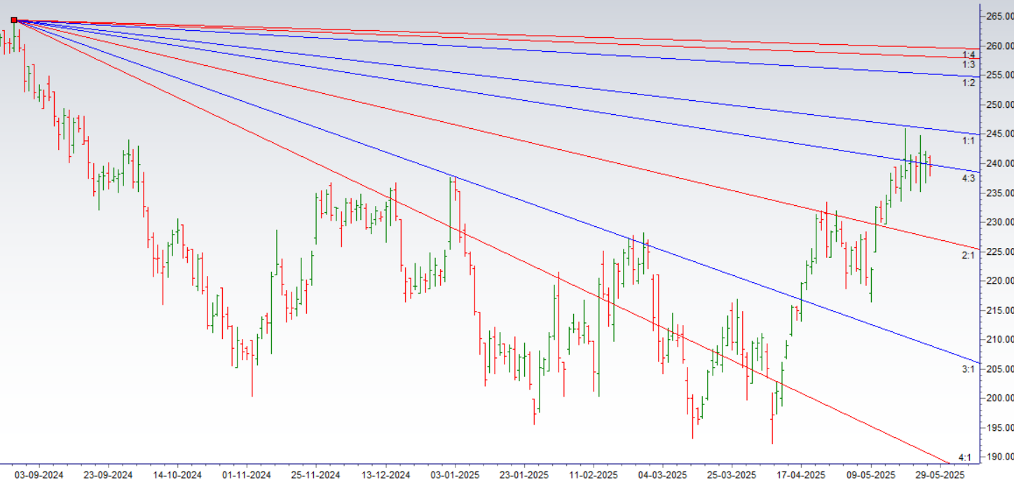Select the 04-03-2025 date label
This screenshot has width=1014, height=482.
663,475
